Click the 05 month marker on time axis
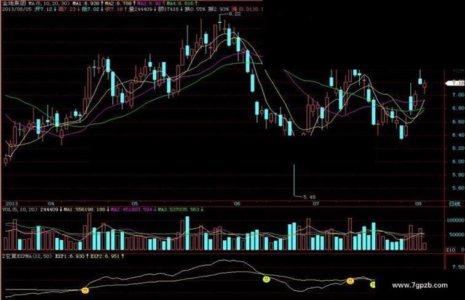 click(x=135, y=204)
